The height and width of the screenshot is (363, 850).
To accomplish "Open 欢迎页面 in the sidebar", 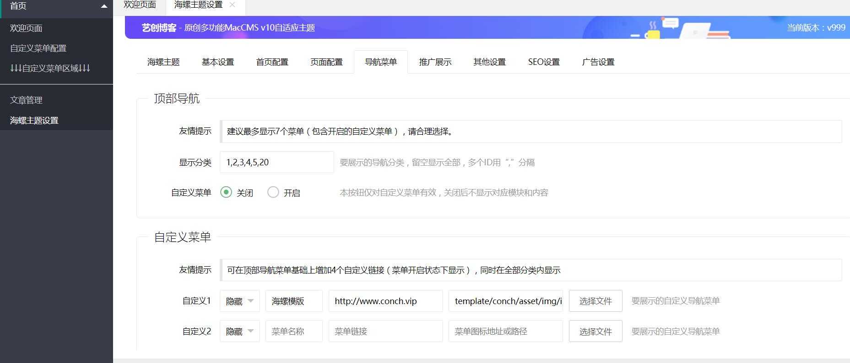I will coord(56,28).
